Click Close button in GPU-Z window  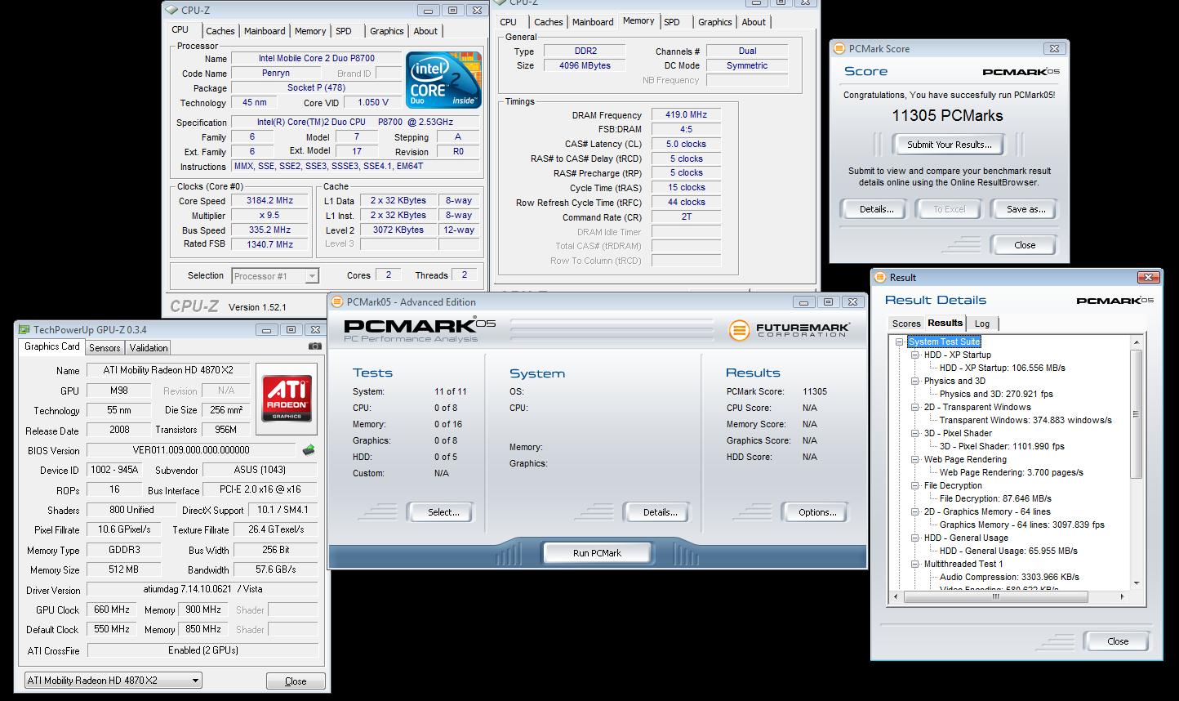click(x=296, y=681)
